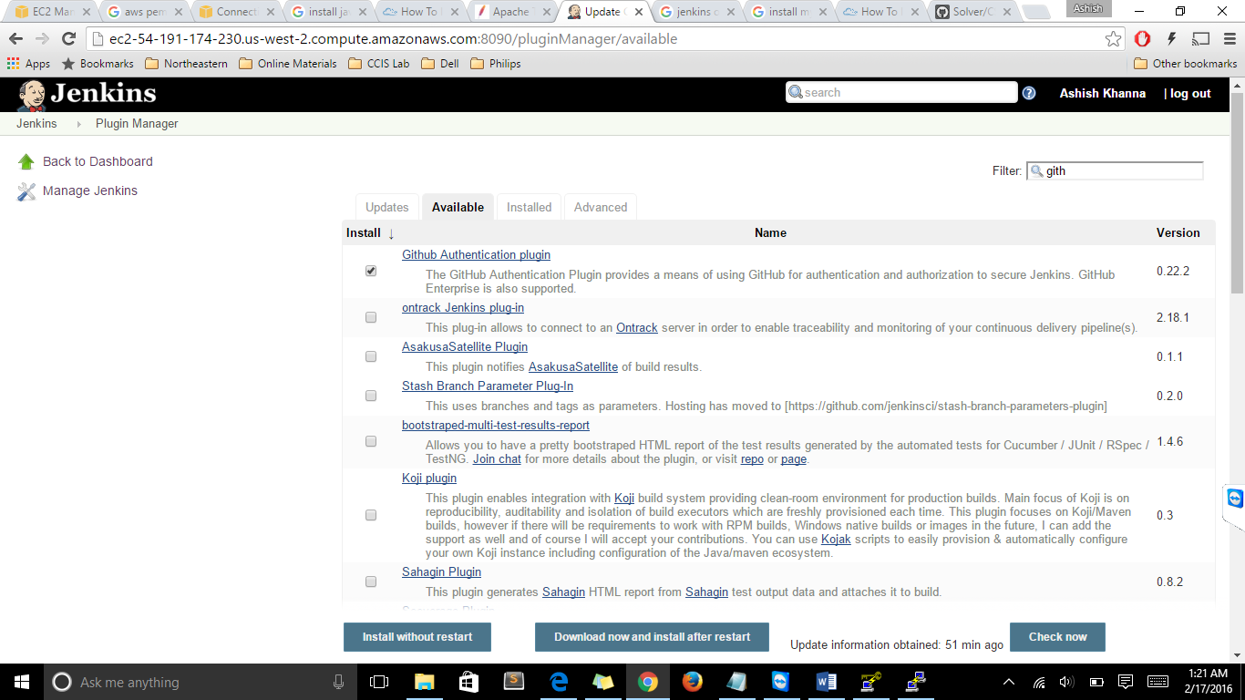Click Download now and install after restart
1245x700 pixels.
[x=652, y=637]
